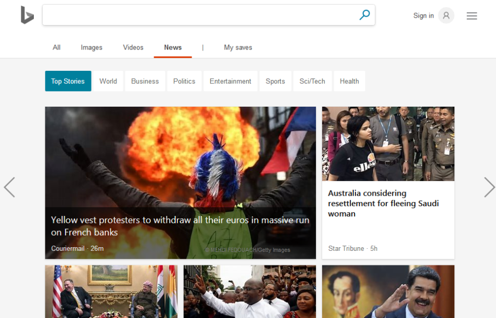
Task: Click the left carousel arrow
Action: pyautogui.click(x=9, y=187)
